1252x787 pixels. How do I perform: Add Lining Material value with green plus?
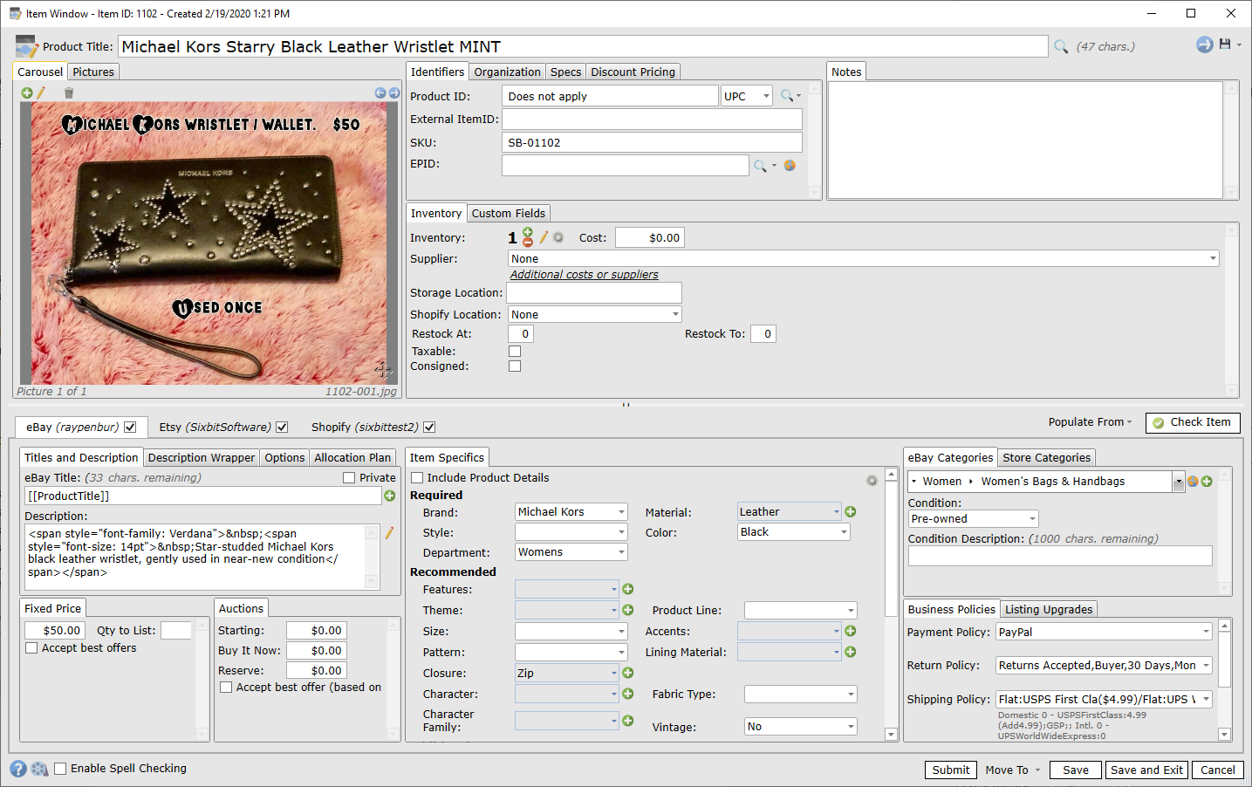click(851, 652)
